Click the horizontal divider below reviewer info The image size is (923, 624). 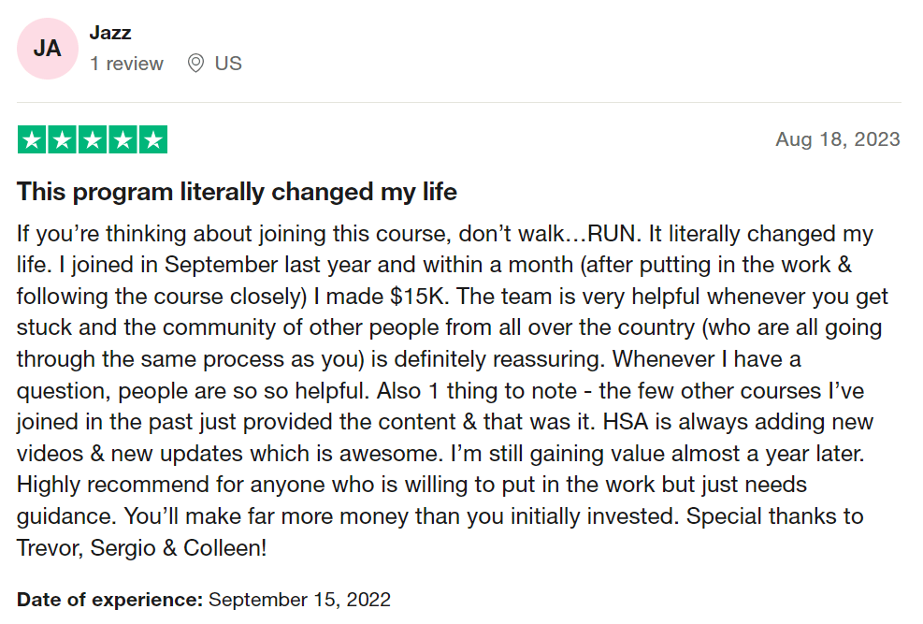pos(459,102)
